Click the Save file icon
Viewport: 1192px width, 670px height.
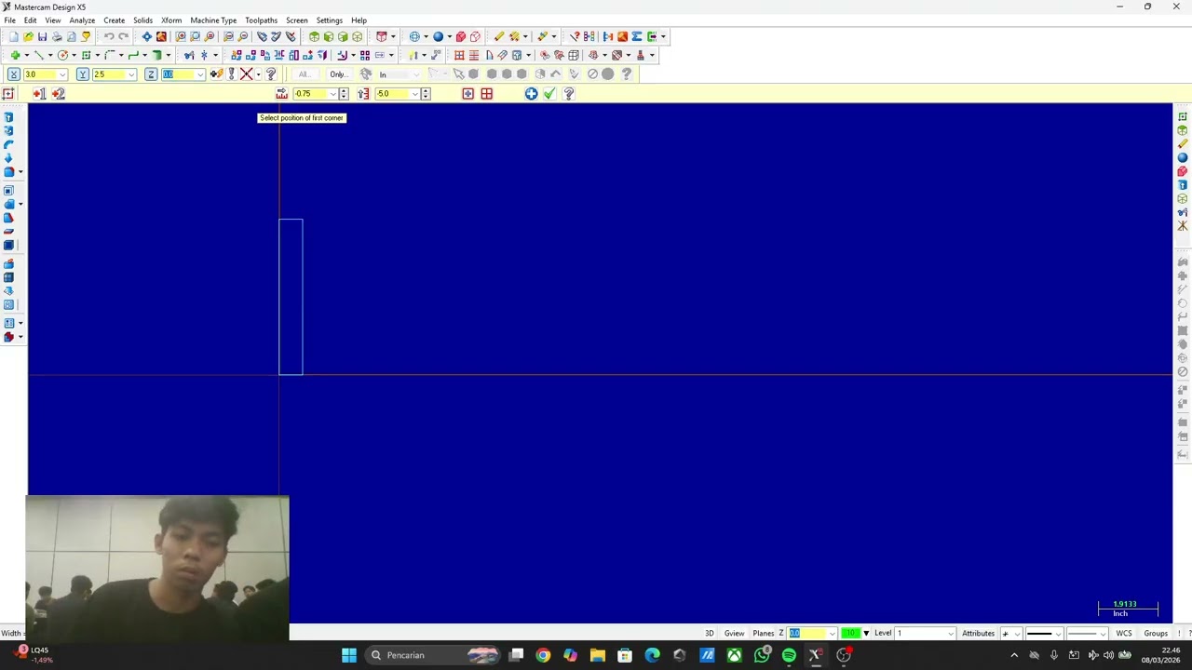pyautogui.click(x=42, y=36)
